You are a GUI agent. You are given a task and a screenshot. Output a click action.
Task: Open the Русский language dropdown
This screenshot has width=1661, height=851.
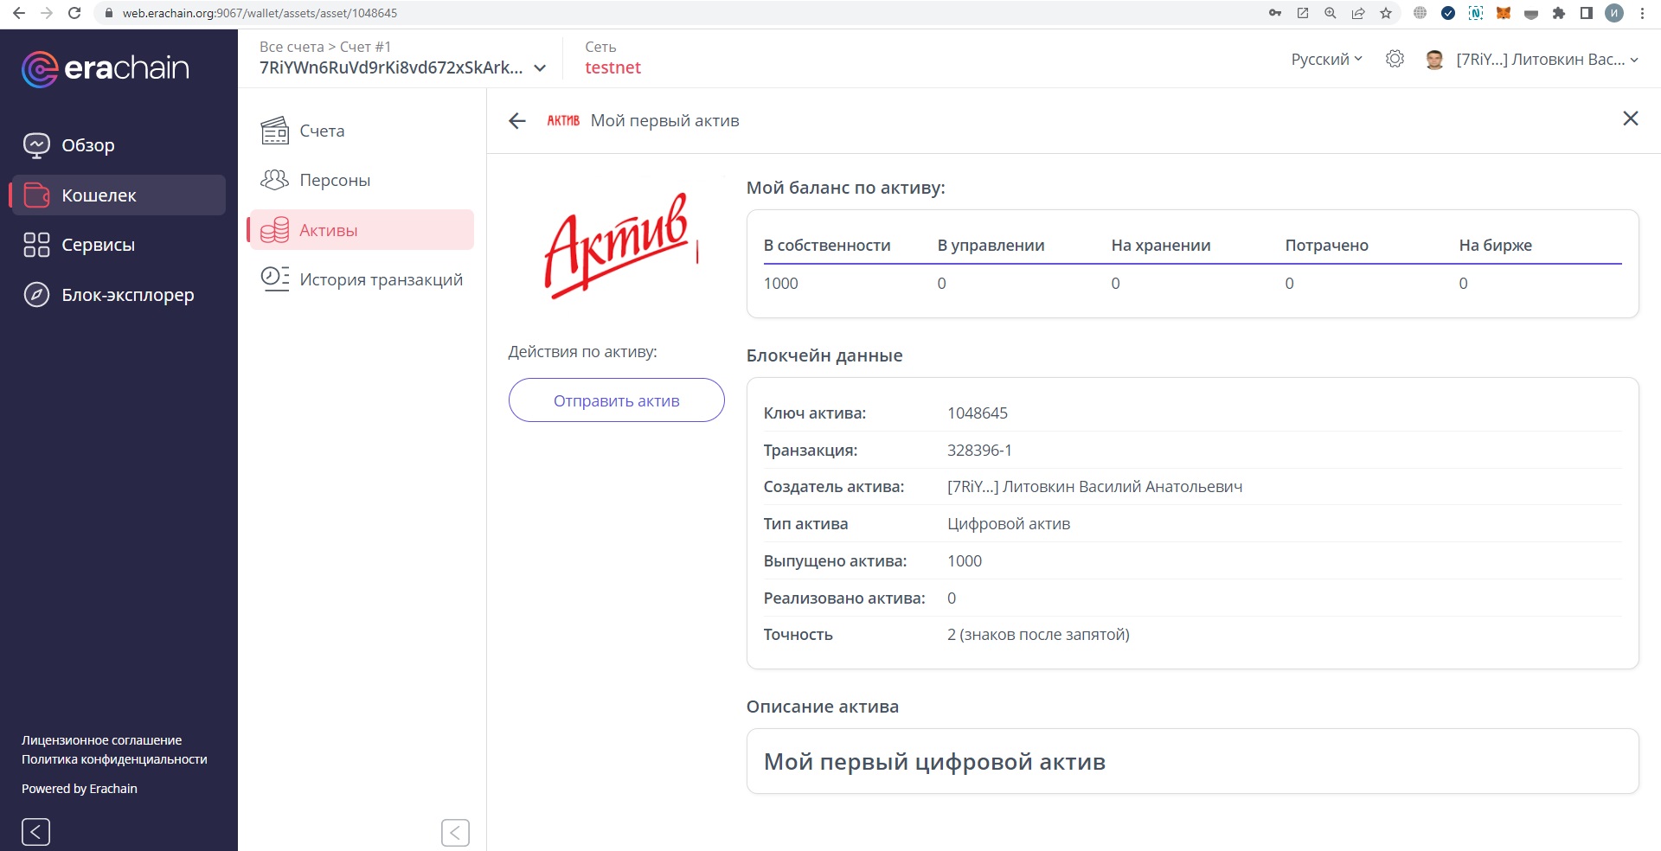[1326, 59]
